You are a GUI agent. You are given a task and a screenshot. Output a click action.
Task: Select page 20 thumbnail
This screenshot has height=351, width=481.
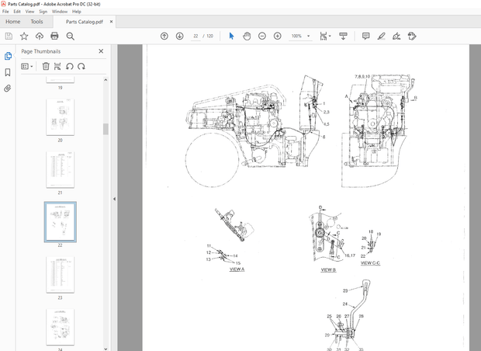click(61, 117)
